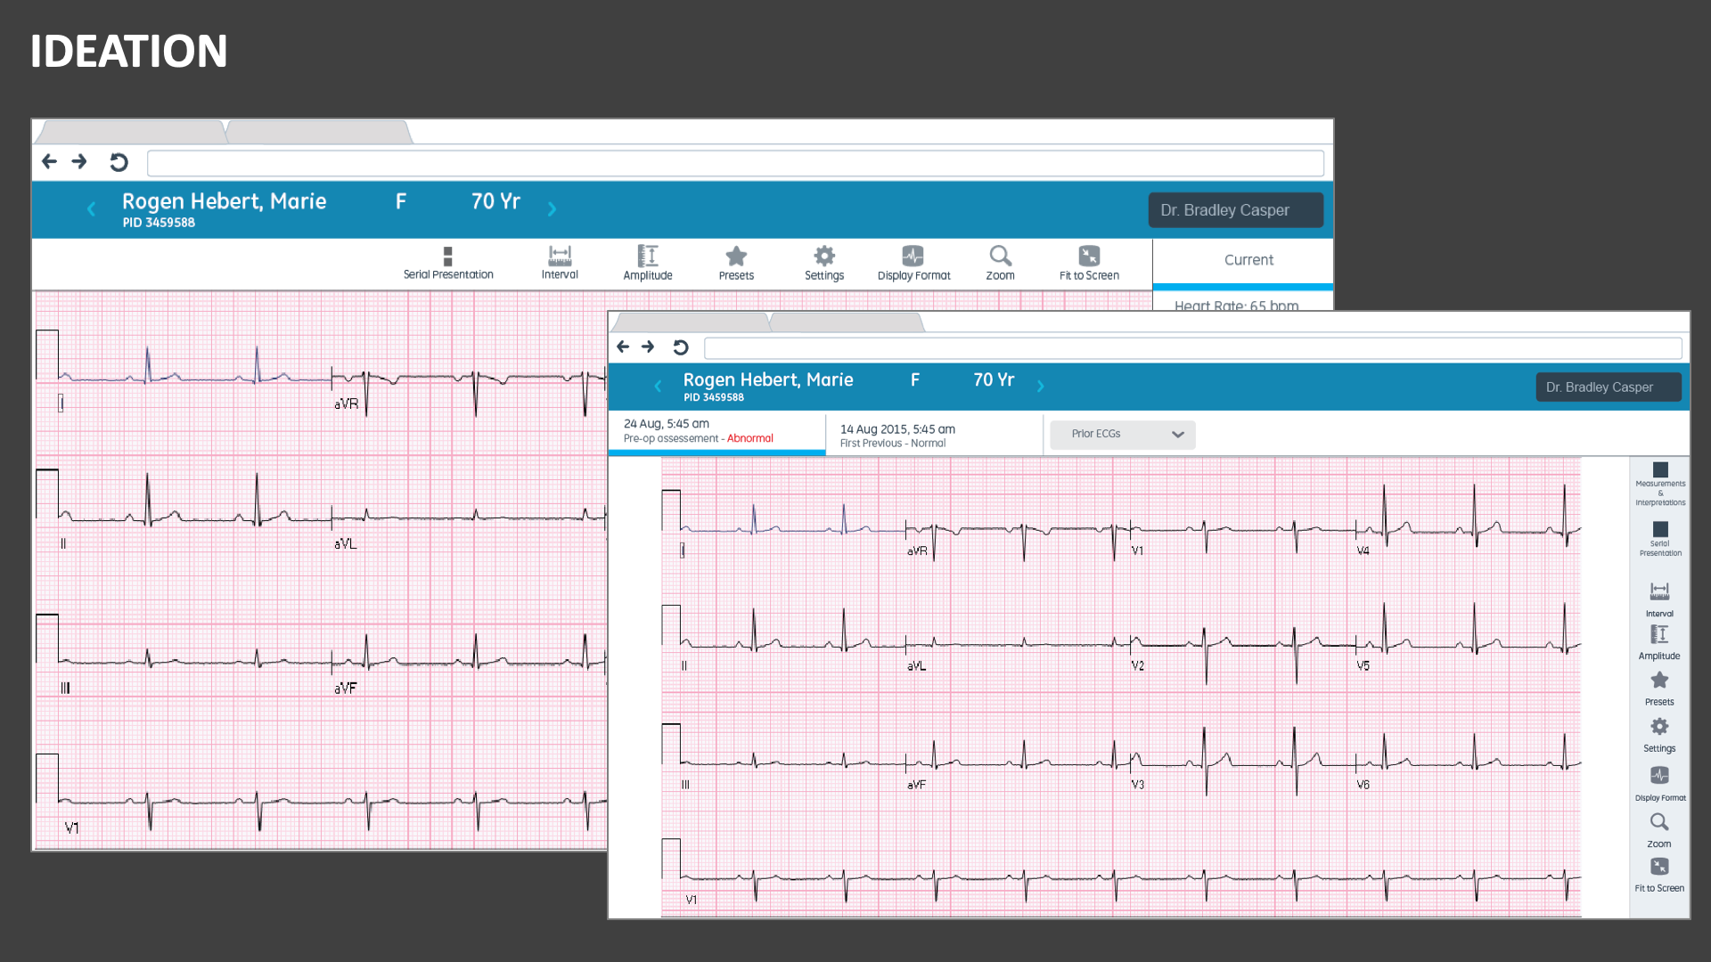Click Serial Presentation icon in back window toolbar
This screenshot has width=1711, height=962.
(448, 264)
